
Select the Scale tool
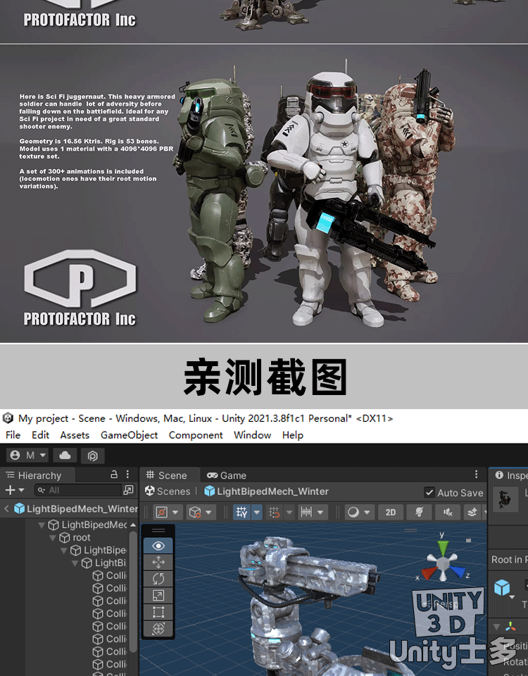tap(158, 596)
